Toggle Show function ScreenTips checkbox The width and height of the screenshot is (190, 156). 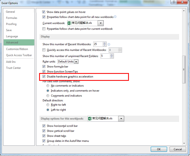point(44,71)
